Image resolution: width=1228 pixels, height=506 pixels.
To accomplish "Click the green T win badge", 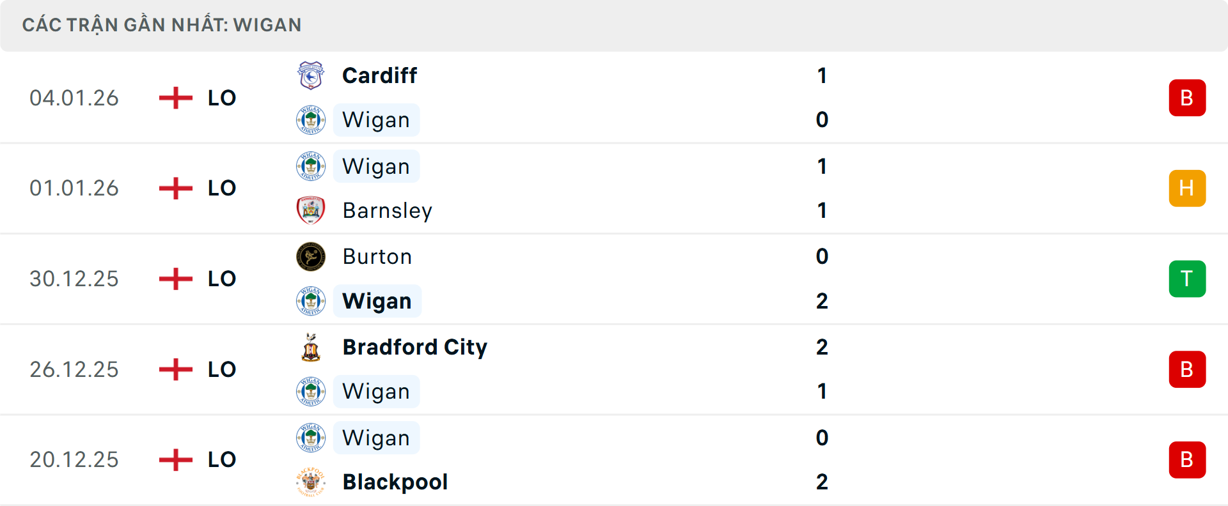I will pos(1187,279).
